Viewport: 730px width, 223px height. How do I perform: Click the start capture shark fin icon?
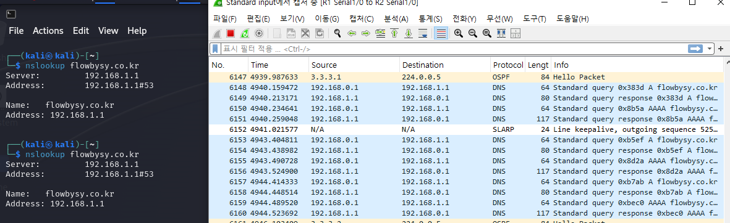coord(217,33)
